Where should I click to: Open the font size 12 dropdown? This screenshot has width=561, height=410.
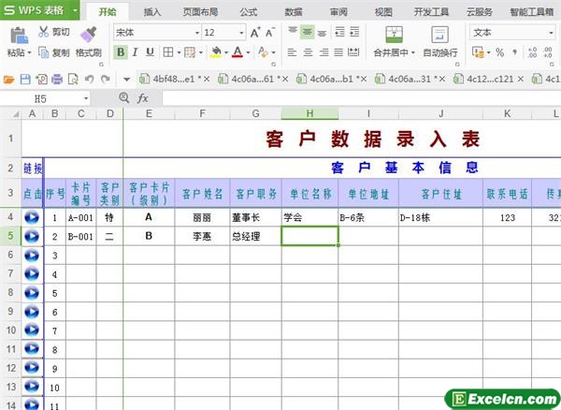241,33
